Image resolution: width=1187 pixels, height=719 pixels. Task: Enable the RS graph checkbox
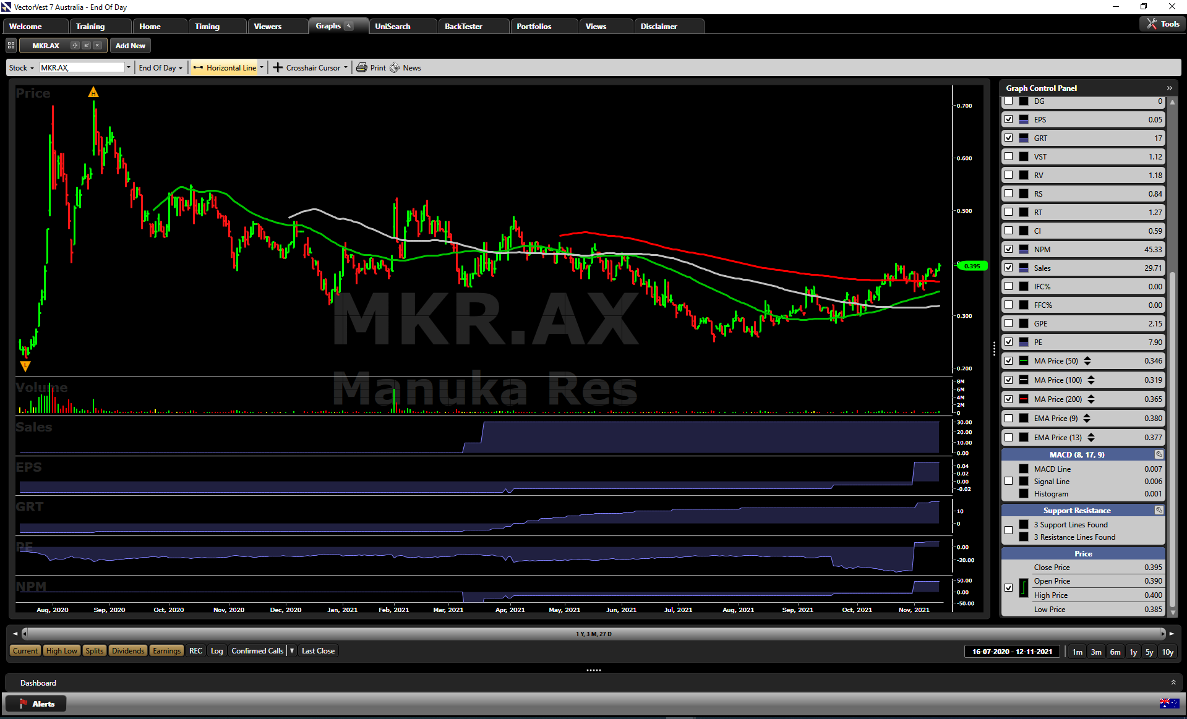[x=1009, y=194]
